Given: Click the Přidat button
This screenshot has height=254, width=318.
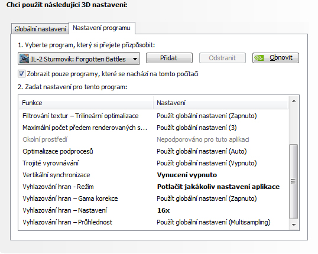Looking at the screenshot, I should point(169,58).
